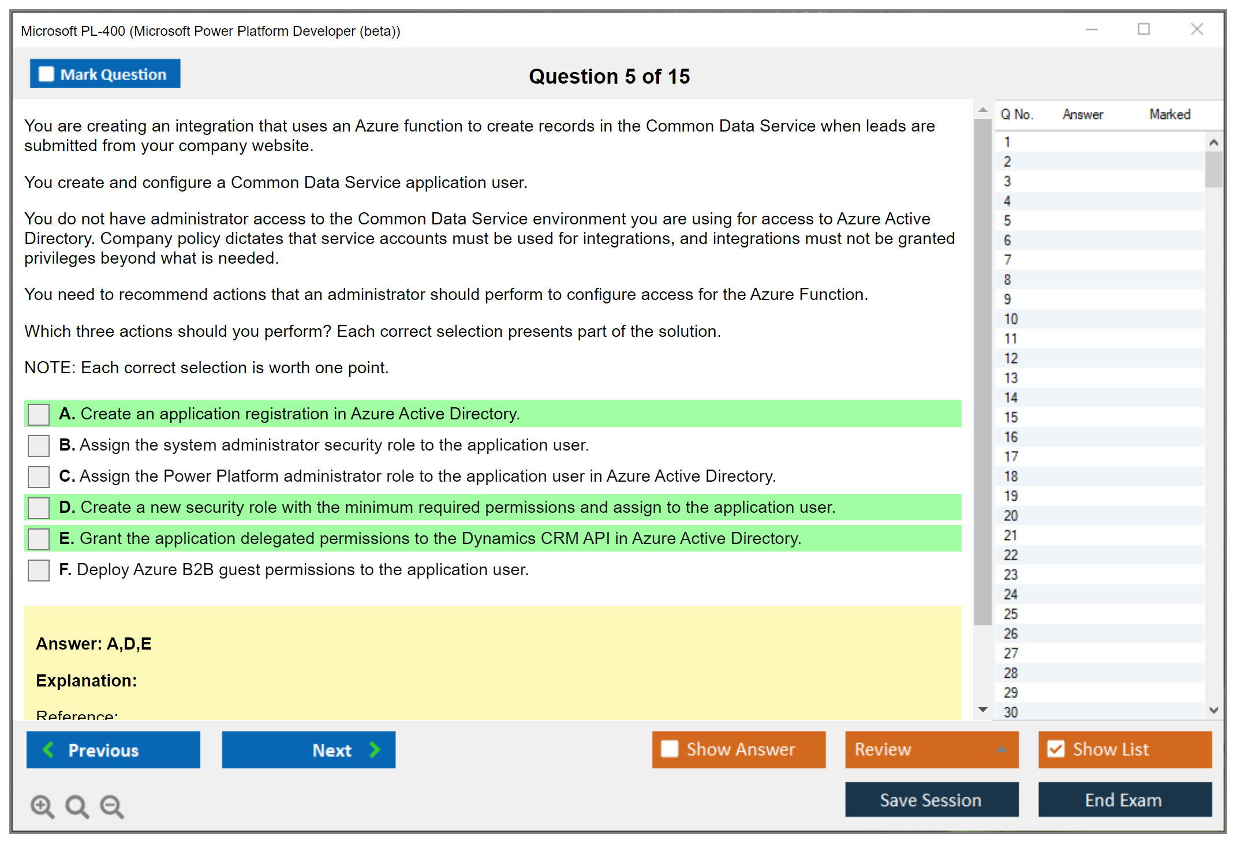Uncheck the Show List toggle

click(1056, 749)
